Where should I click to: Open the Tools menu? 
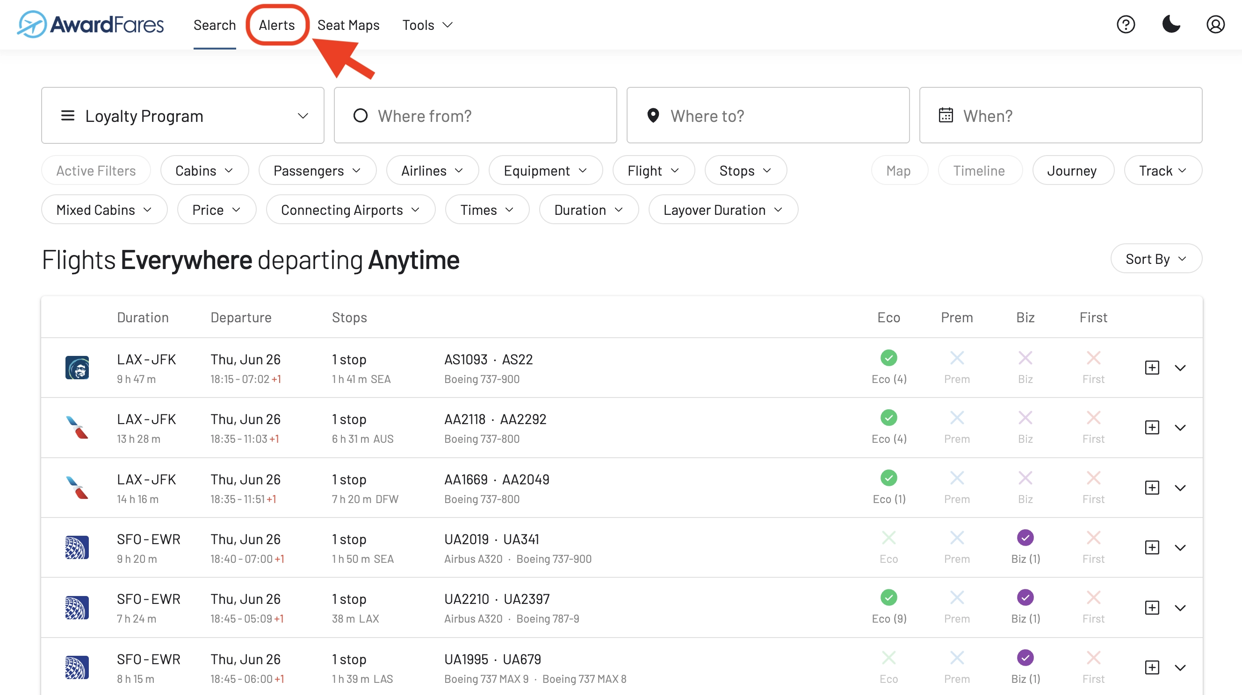coord(427,25)
